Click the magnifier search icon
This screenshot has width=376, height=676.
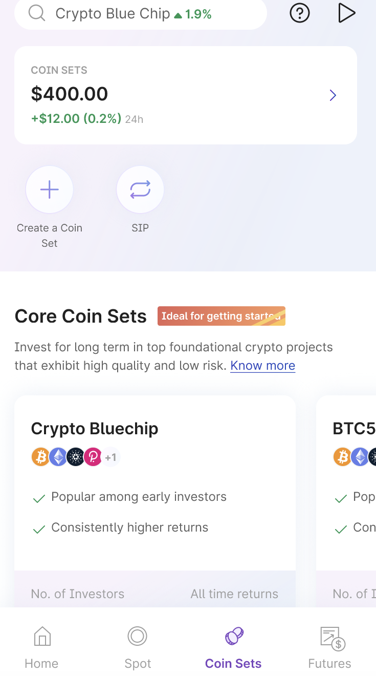tap(37, 13)
